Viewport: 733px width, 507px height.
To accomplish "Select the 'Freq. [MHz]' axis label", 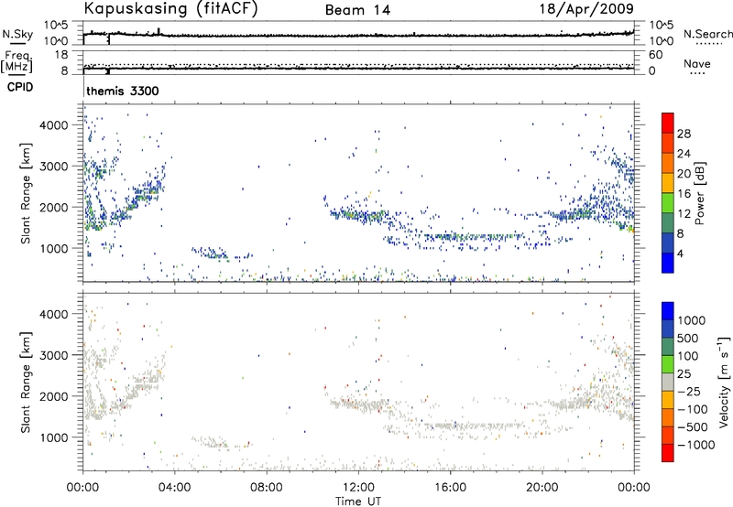I will 17,61.
